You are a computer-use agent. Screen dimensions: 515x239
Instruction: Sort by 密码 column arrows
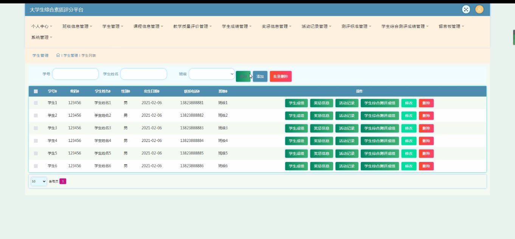click(78, 91)
